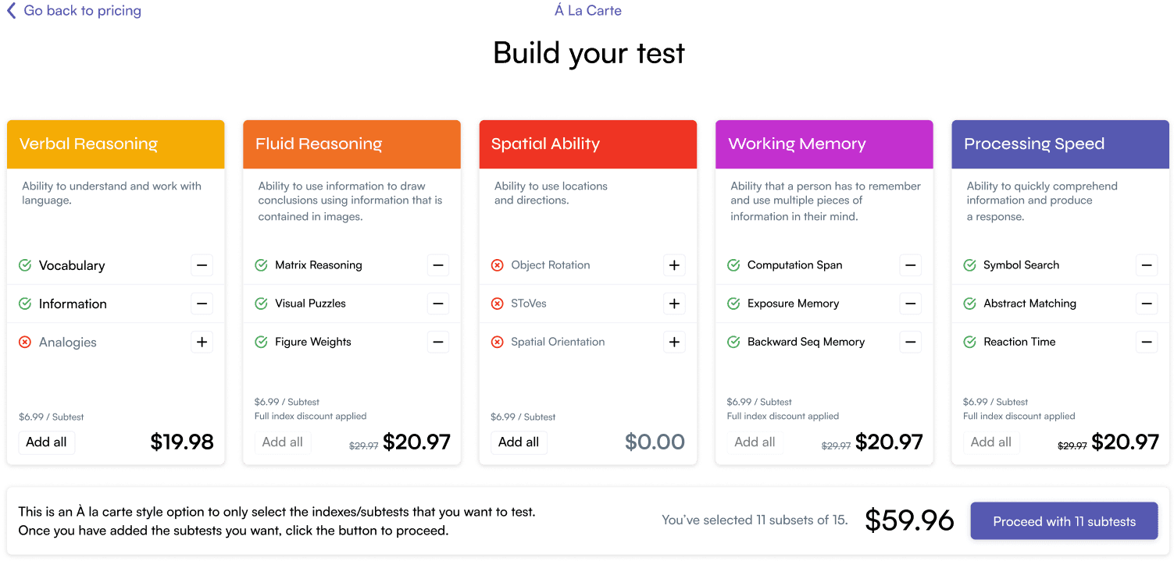Select the À la Carte tab at top
The image size is (1174, 561).
pos(588,11)
